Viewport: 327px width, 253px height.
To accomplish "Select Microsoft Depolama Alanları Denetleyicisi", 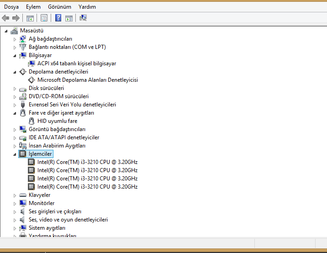I will (x=88, y=80).
